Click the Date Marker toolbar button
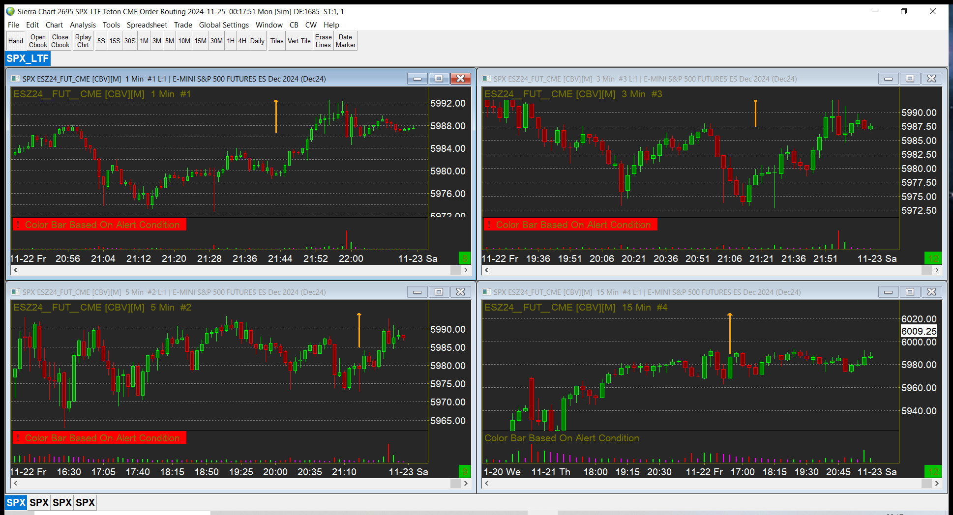The width and height of the screenshot is (953, 515). click(345, 41)
